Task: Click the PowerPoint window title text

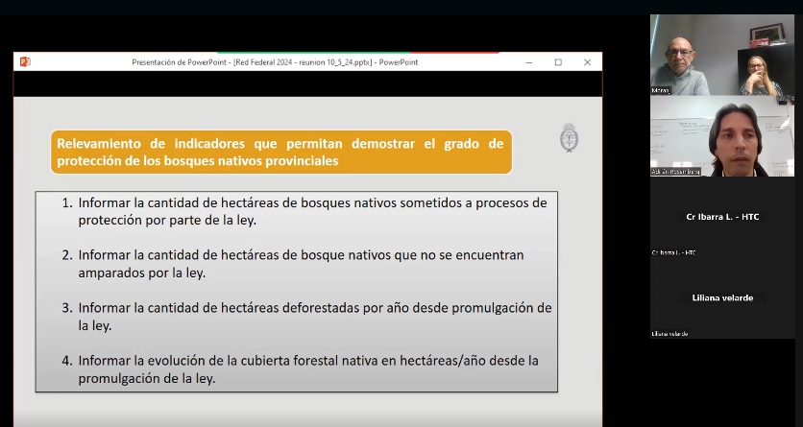Action: (x=275, y=62)
